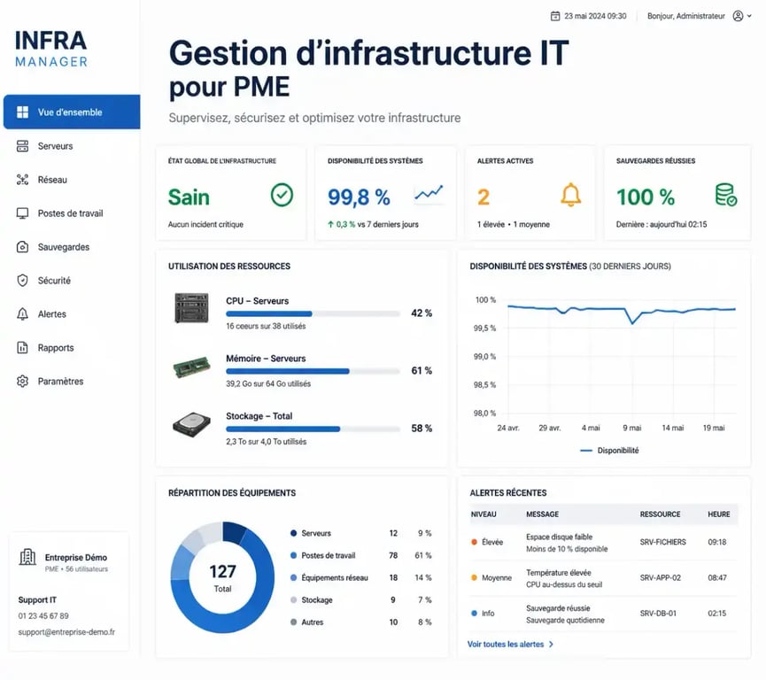The height and width of the screenshot is (680, 766).
Task: Click the availability trend line icon
Action: point(429,194)
